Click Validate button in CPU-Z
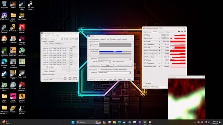This screenshot has width=223, height=125. 120,80
